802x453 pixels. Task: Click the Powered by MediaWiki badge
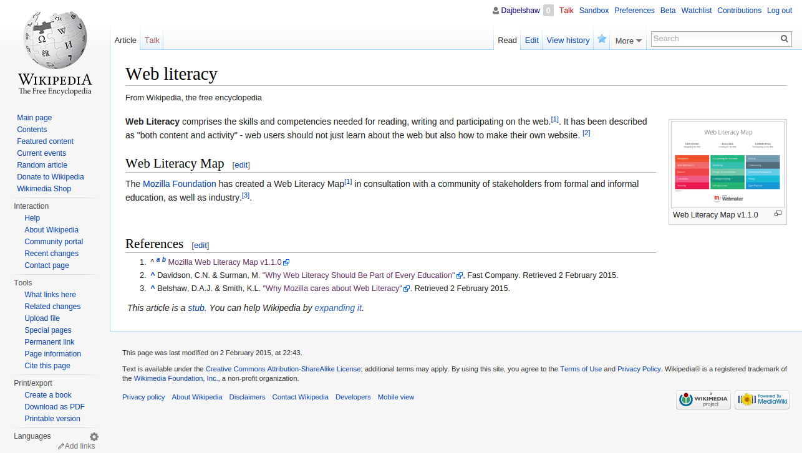761,399
